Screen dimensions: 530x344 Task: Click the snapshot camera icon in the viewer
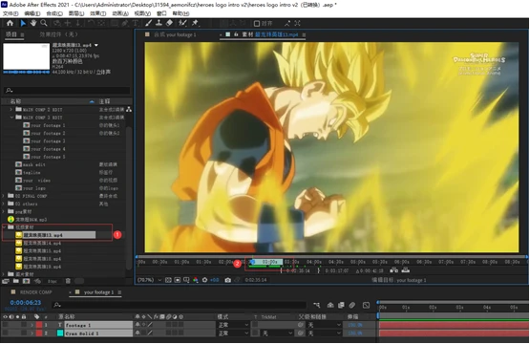228,280
